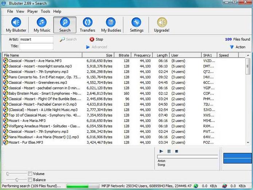Image resolution: width=253 pixels, height=190 pixels.
Task: Click the player progress bar
Action: 188,156
